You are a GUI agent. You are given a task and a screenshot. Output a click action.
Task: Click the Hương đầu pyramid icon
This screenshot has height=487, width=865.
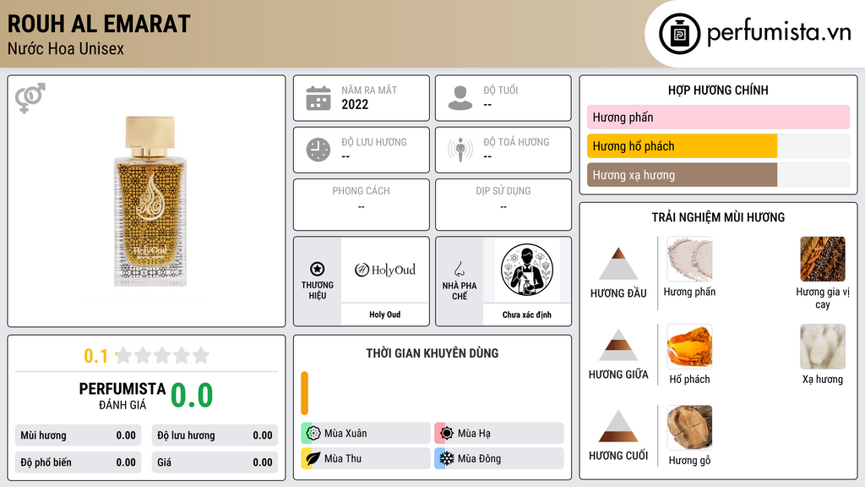[618, 264]
